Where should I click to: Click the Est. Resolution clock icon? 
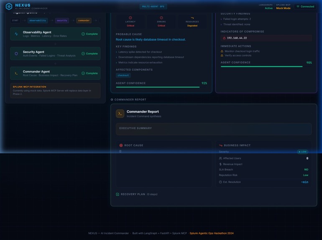tap(220, 182)
